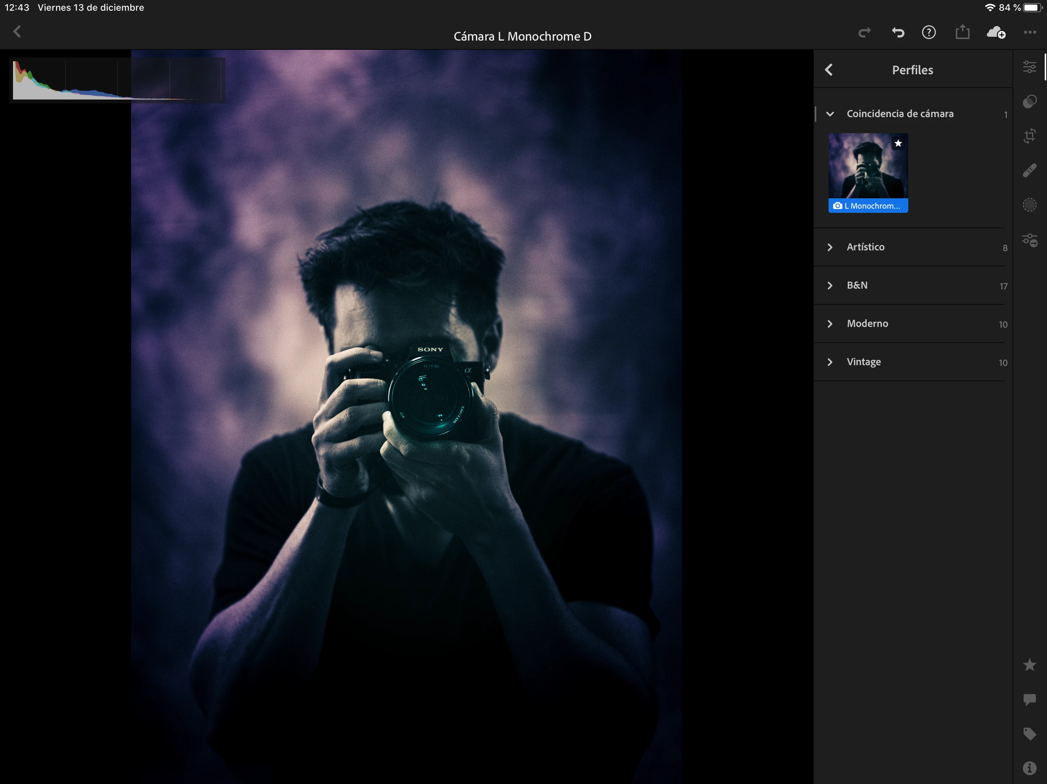The height and width of the screenshot is (784, 1047).
Task: Select the Healing brush tool
Action: tap(1029, 171)
